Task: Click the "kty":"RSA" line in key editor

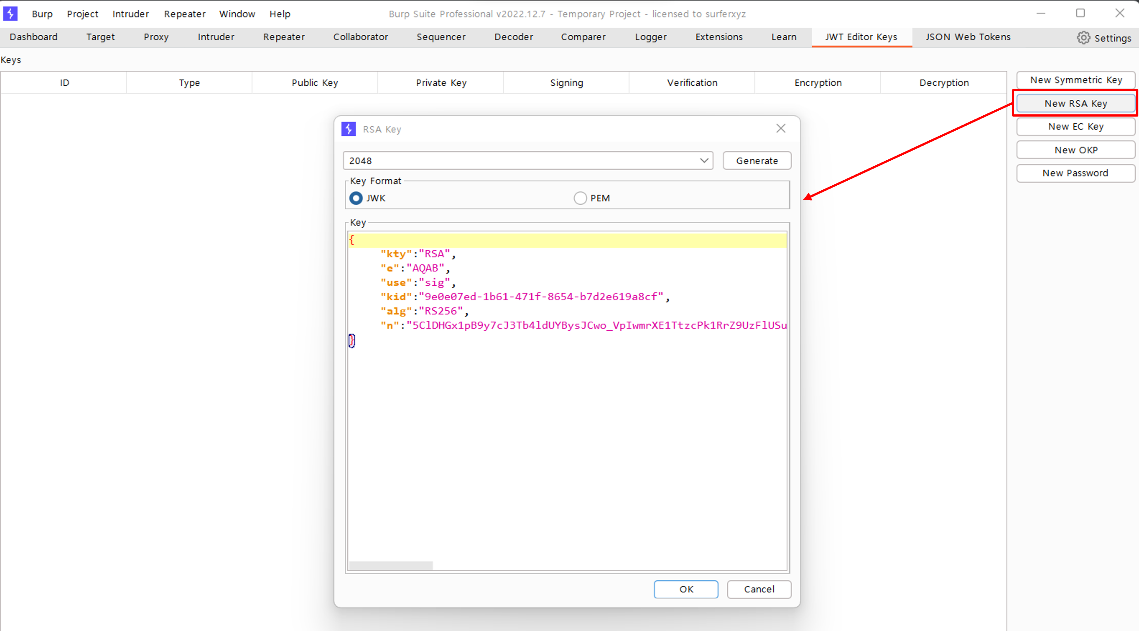Action: [x=418, y=254]
